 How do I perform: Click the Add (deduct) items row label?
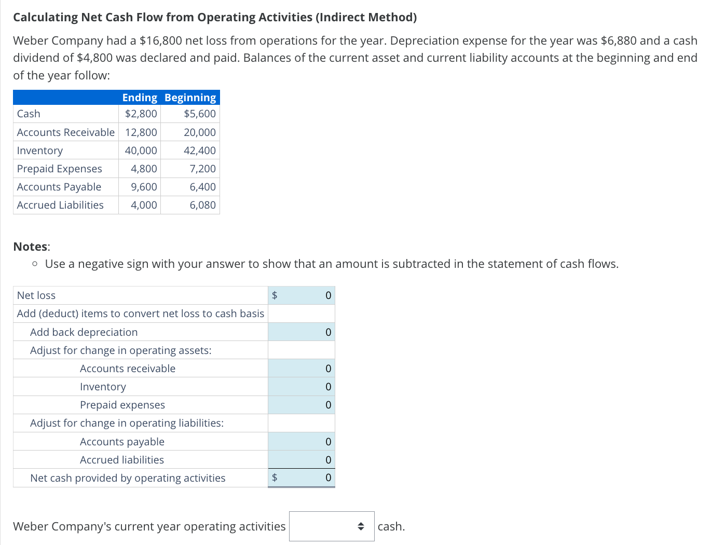click(x=141, y=314)
